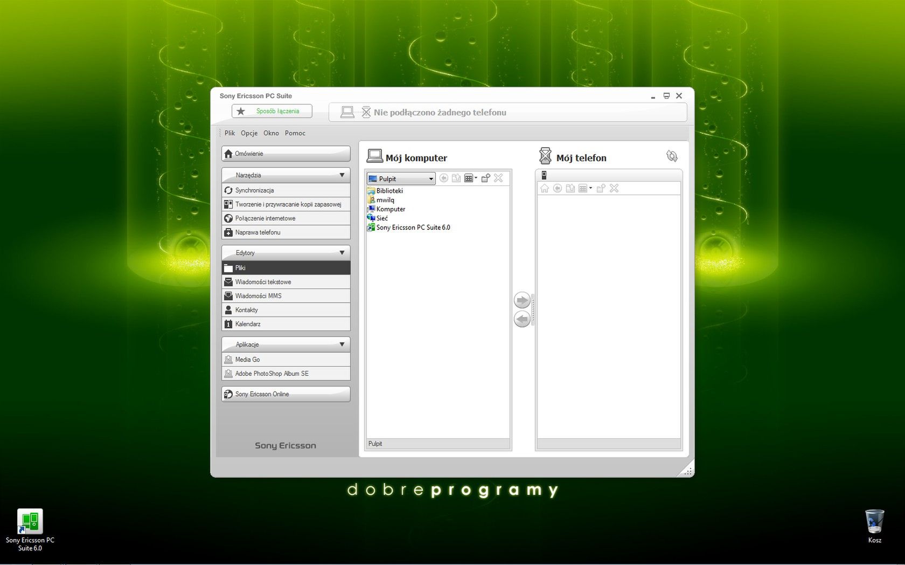Open the Okno menu

pyautogui.click(x=271, y=133)
